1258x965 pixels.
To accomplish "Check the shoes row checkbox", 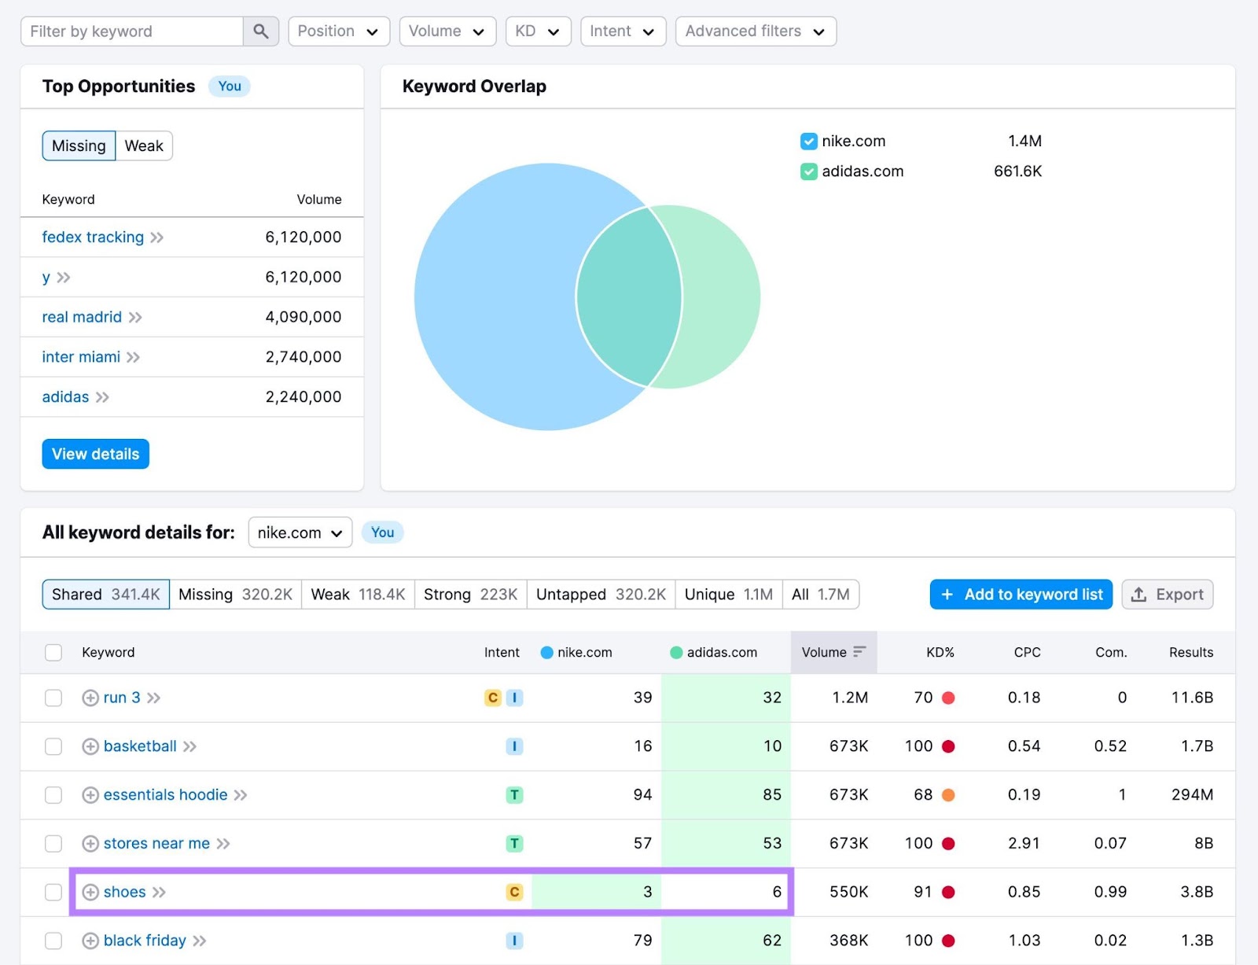I will pos(53,892).
